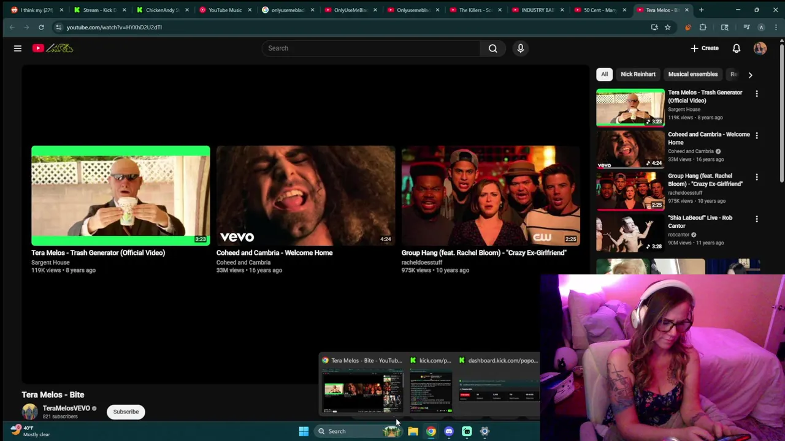Open TeraMelosVEVO channel name link

66,408
